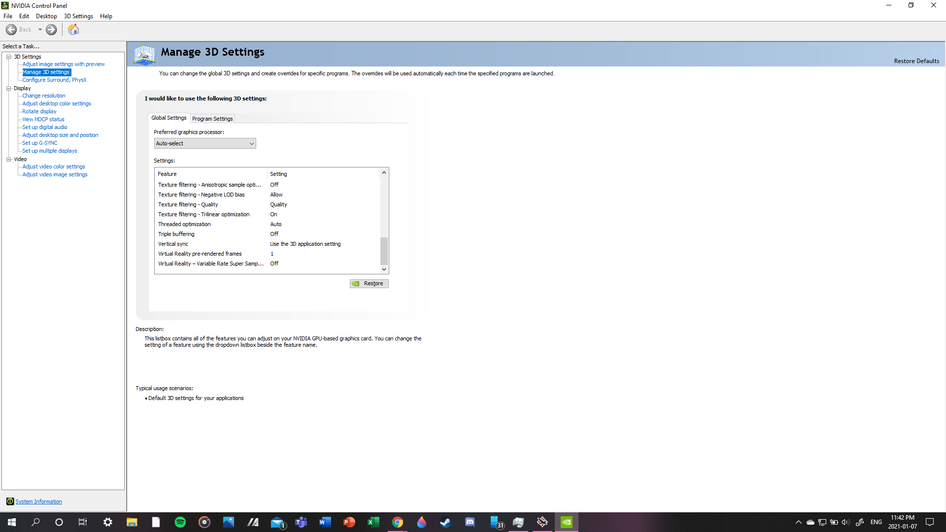Open Adjust desktop color settings
This screenshot has height=532, width=946.
(57, 103)
